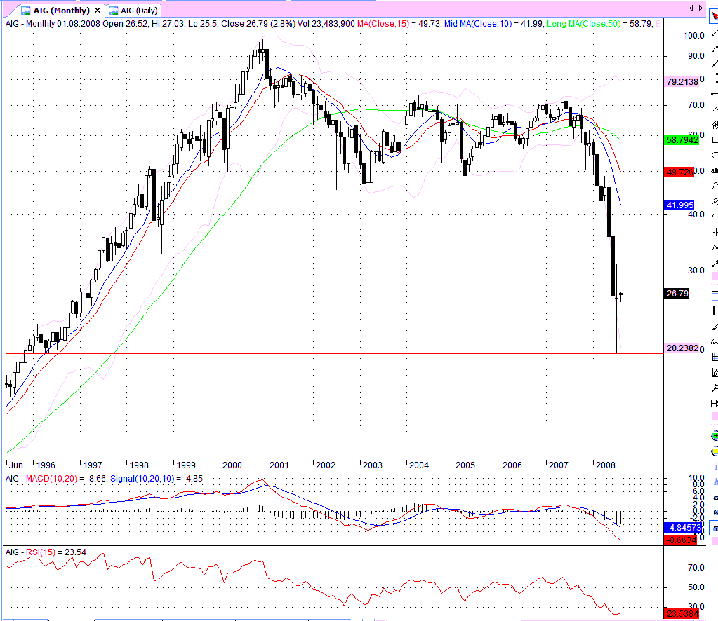Choose the Andrews pitchfork tool
The width and height of the screenshot is (718, 621).
tap(714, 201)
